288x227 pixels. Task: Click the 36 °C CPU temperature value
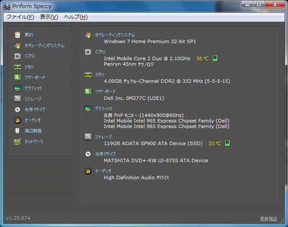coord(202,59)
